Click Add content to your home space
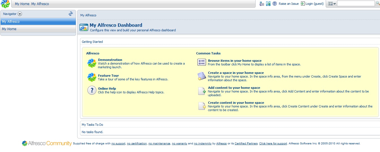Viewport: 380px width, 152px height. coord(234,88)
